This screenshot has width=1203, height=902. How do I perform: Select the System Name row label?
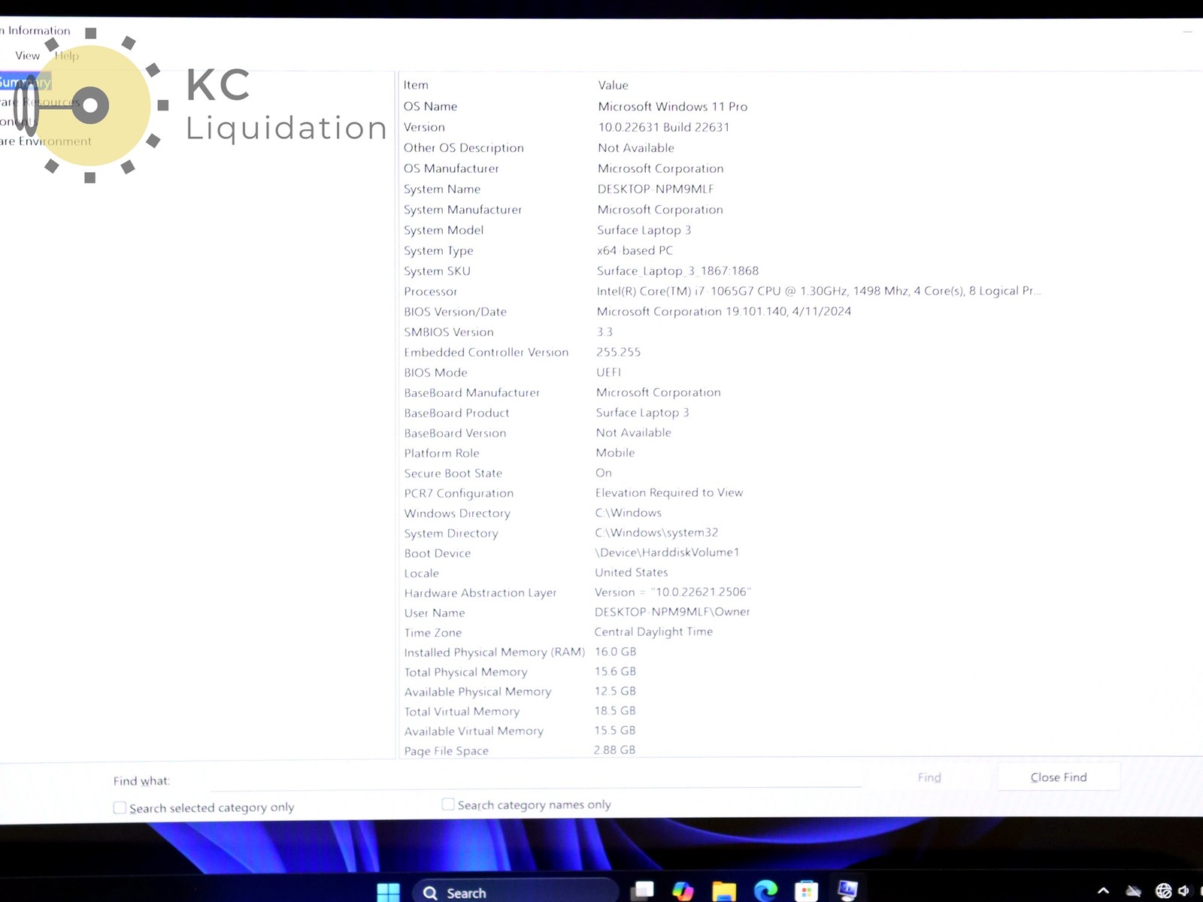442,189
